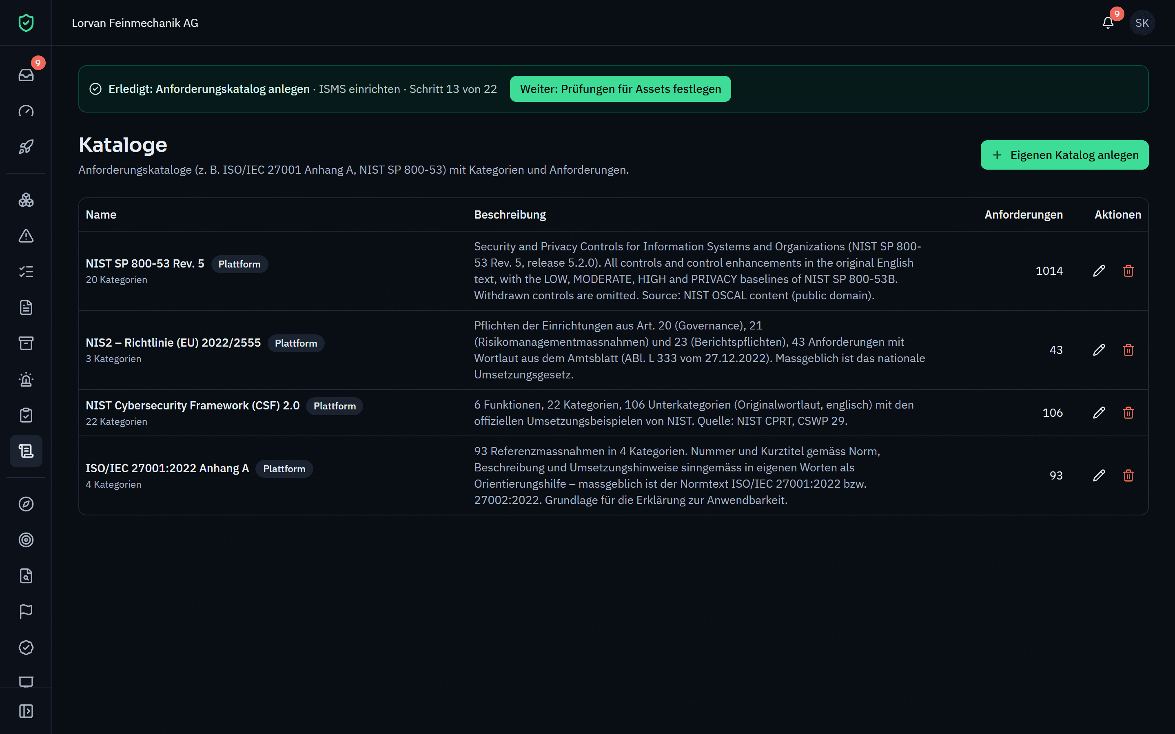Click Erledigt: Anforderungskatalog anlegen text

point(209,89)
